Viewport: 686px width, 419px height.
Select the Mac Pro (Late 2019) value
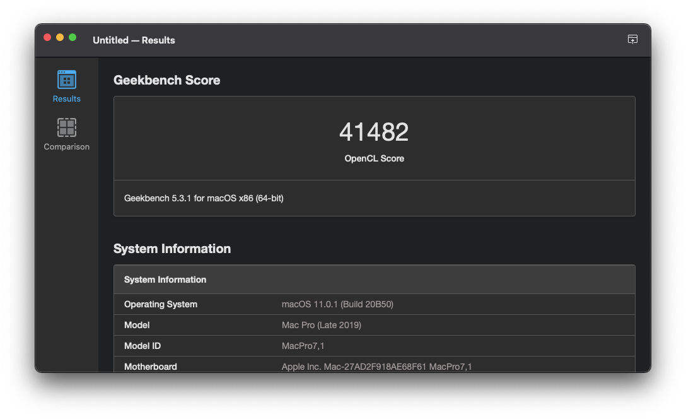(x=322, y=326)
